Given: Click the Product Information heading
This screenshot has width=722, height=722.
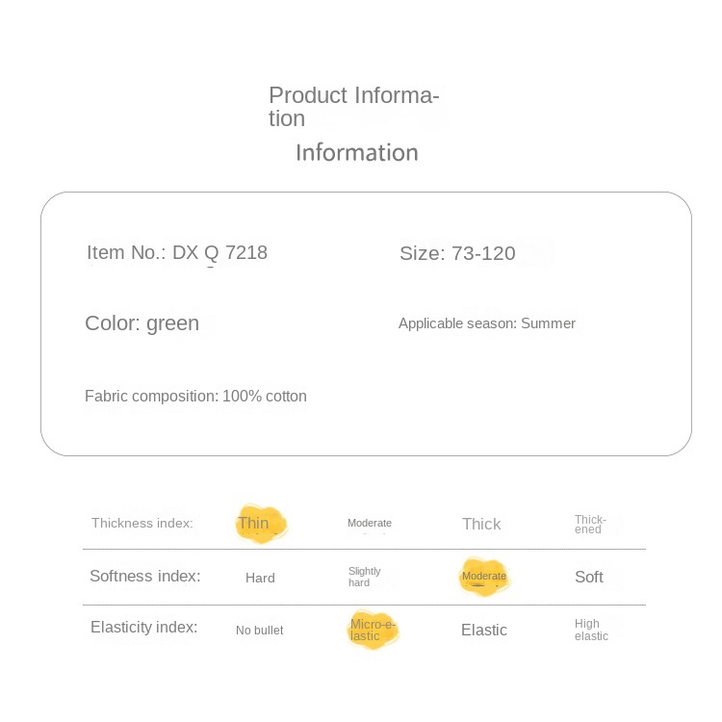Looking at the screenshot, I should point(353,107).
